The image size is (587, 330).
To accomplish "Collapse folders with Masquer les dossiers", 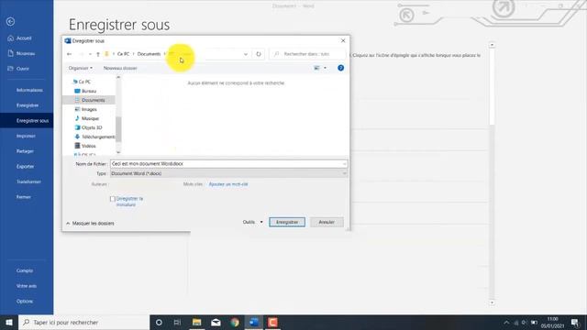I will pos(90,224).
